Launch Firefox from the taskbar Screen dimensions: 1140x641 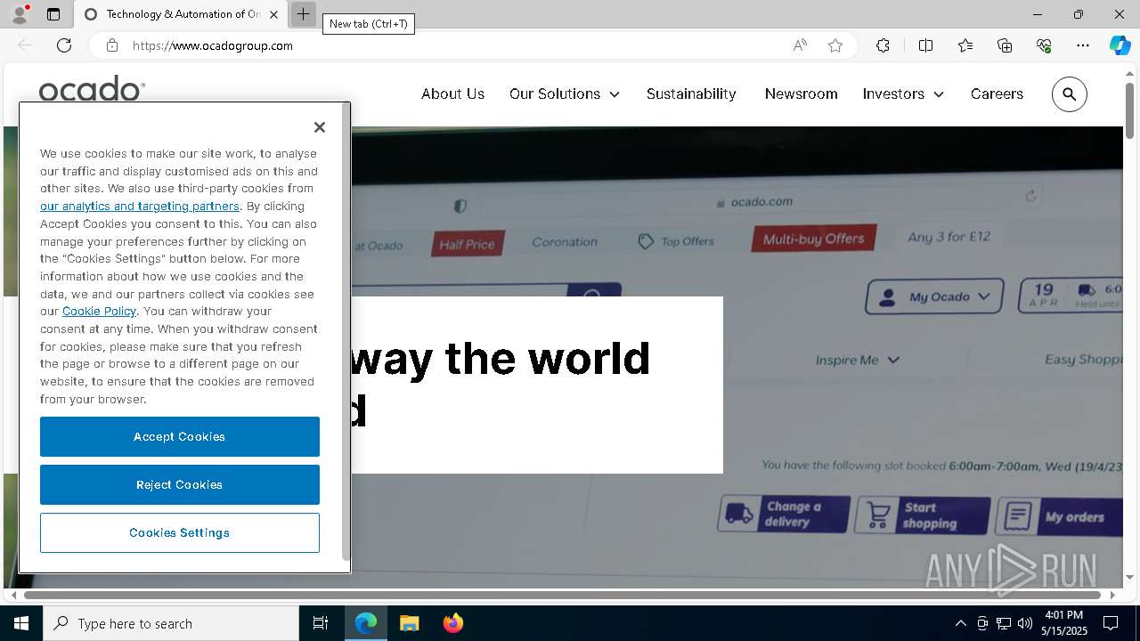coord(452,623)
